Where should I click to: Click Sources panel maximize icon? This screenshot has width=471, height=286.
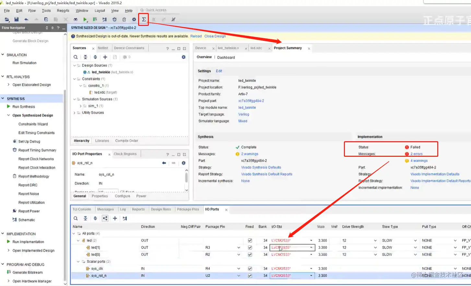179,49
